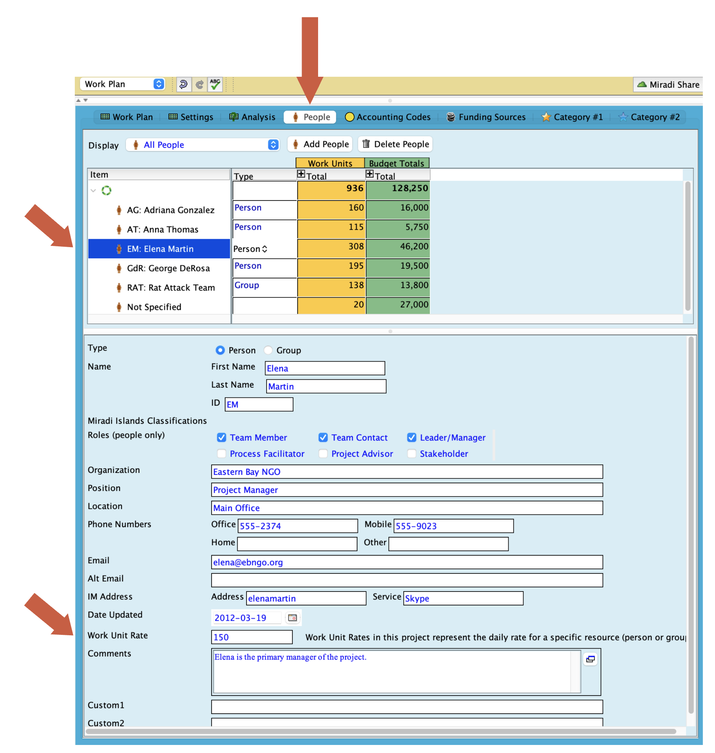The width and height of the screenshot is (715, 753).
Task: Click the undo arrow toolbar icon
Action: [183, 84]
